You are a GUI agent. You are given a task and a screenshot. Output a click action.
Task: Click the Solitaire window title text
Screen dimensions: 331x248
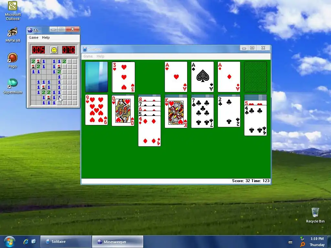point(95,49)
